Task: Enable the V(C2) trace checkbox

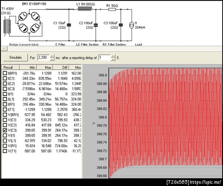Action: (x=5, y=125)
